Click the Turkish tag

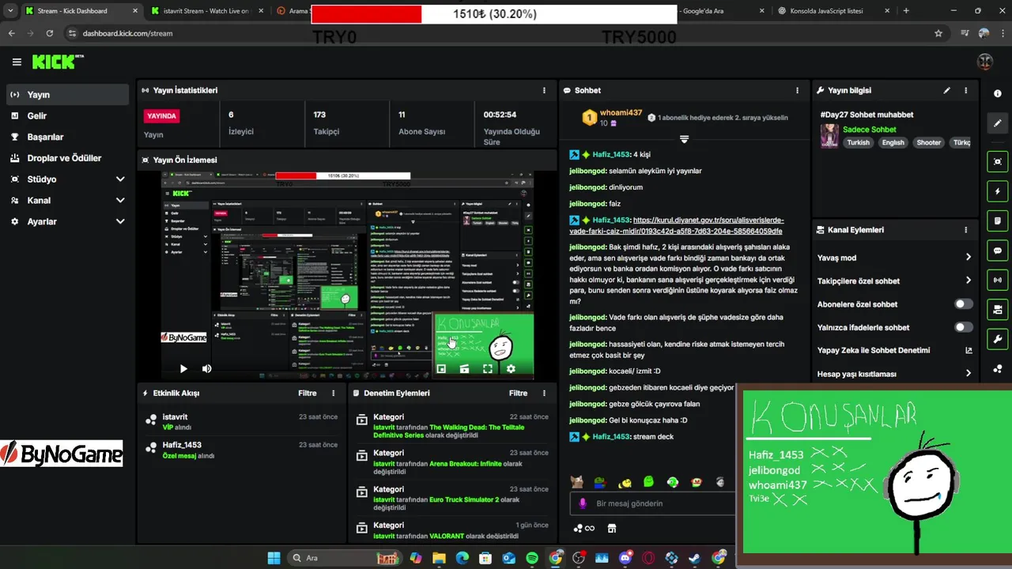[x=858, y=143]
